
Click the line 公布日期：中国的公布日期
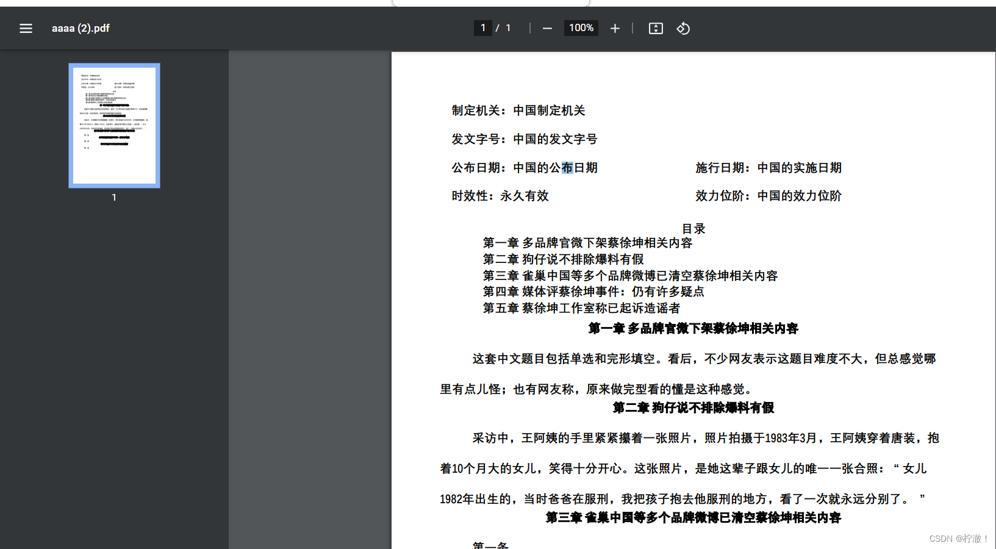pyautogui.click(x=525, y=168)
